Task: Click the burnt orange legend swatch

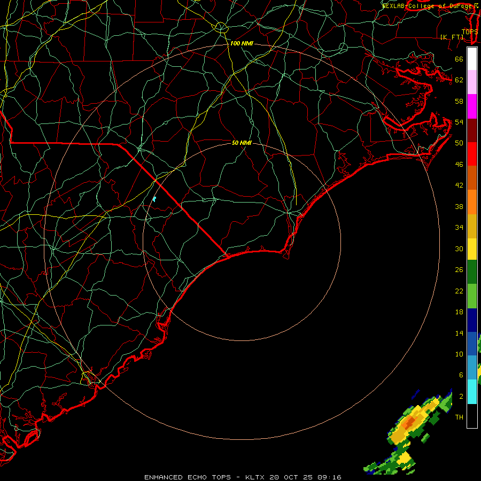Action: 472,178
